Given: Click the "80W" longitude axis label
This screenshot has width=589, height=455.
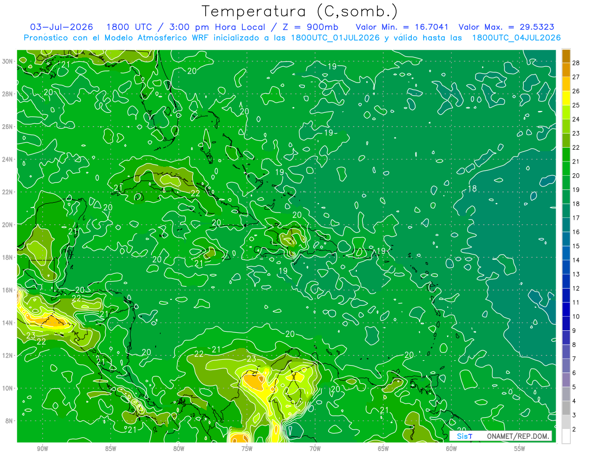Looking at the screenshot, I should click(x=179, y=449).
